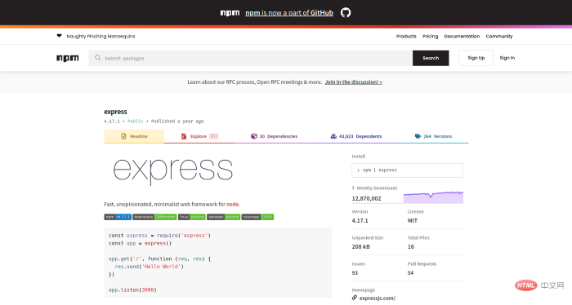Open the 43,923 Dependents tab
This screenshot has width=572, height=305.
pyautogui.click(x=356, y=136)
